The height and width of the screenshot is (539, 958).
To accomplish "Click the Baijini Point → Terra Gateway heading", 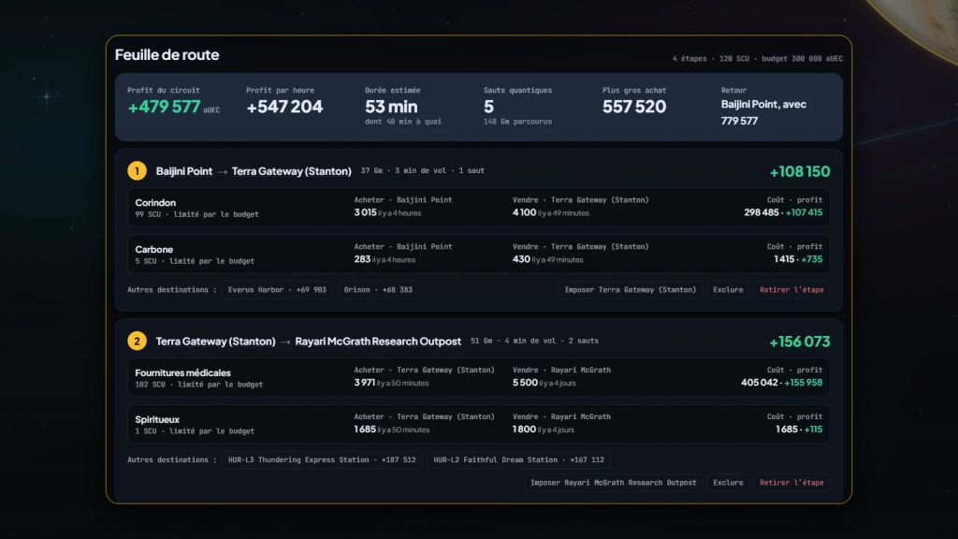I will (x=254, y=171).
